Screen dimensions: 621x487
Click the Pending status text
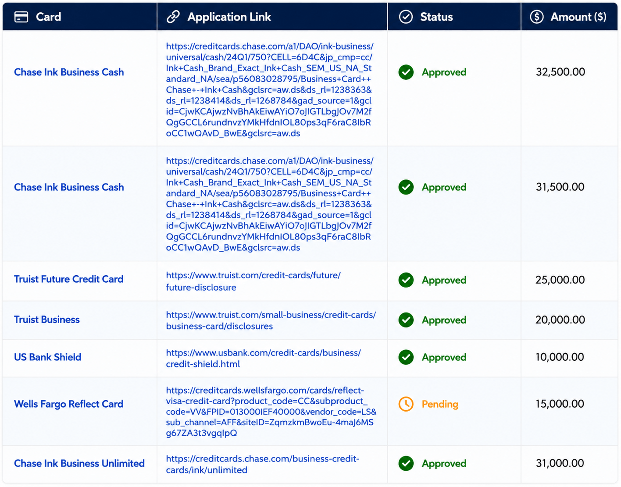coord(440,404)
